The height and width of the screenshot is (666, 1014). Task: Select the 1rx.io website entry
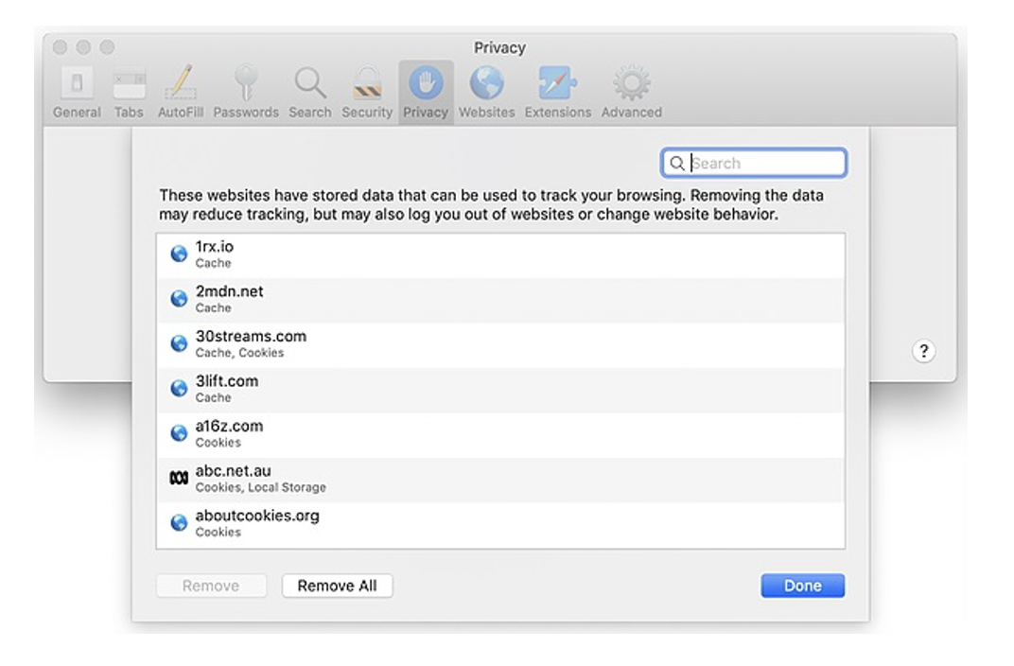click(x=499, y=254)
